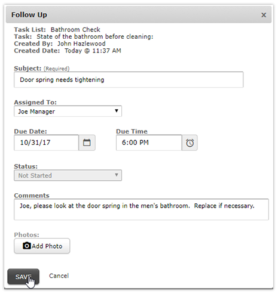Viewport: 278px width, 294px height.
Task: Click the Add Photo button
Action: [42, 246]
